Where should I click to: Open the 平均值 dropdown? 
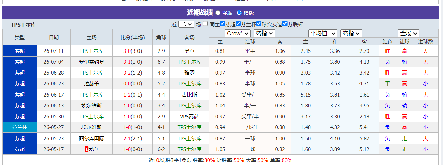click(x=322, y=33)
